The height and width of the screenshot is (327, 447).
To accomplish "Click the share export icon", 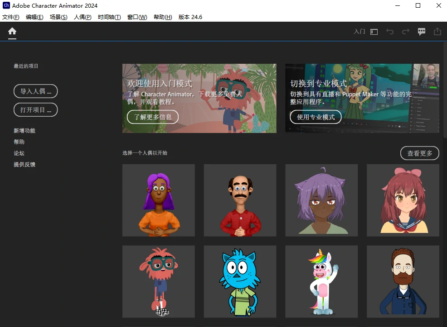I will point(437,32).
